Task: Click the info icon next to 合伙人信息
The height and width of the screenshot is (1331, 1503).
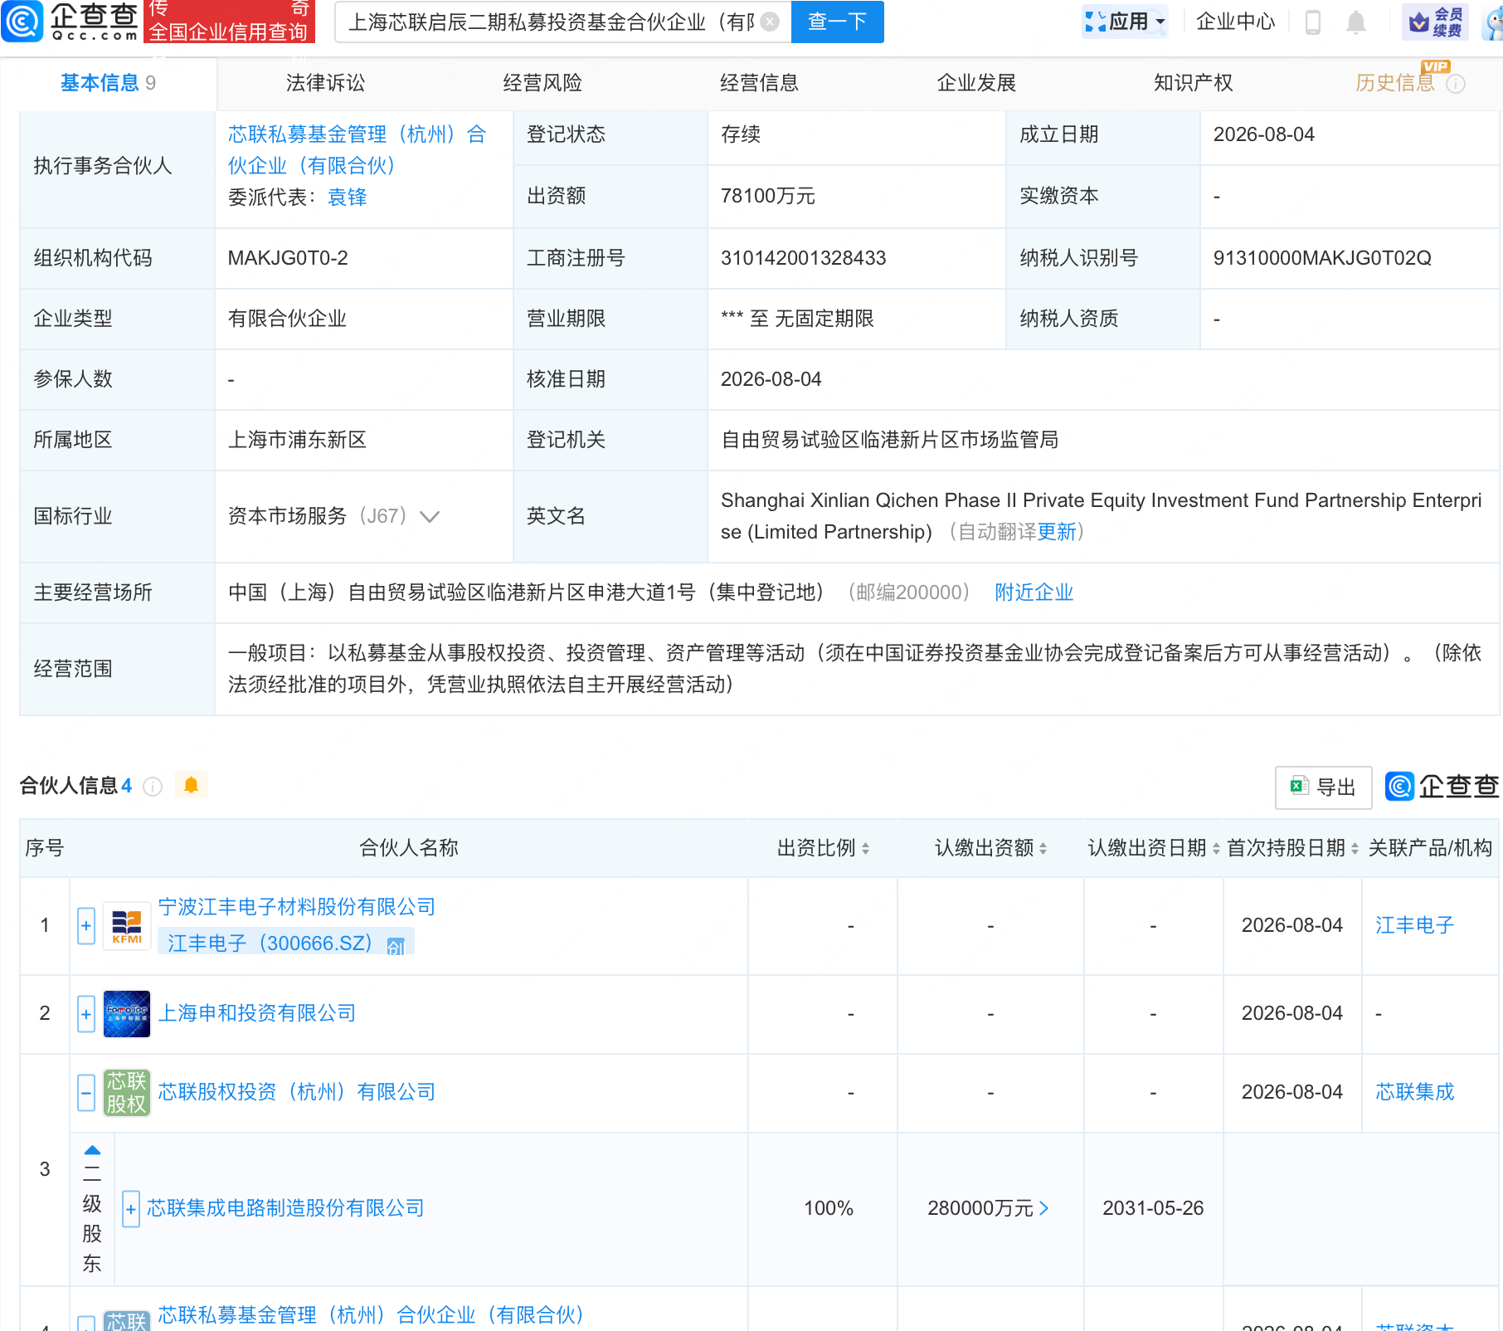Action: 153,787
